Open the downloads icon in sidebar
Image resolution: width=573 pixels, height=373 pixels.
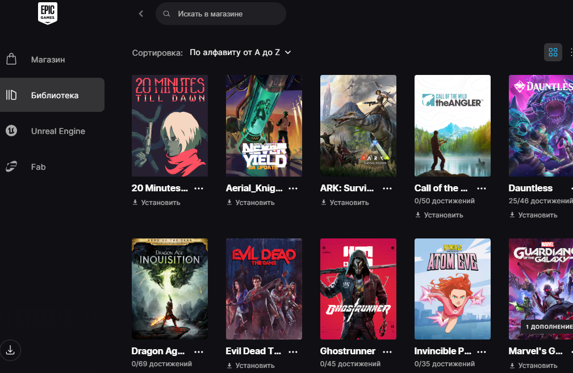[x=11, y=350]
